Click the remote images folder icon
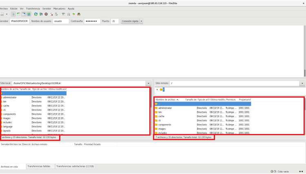 pyautogui.click(x=156, y=129)
